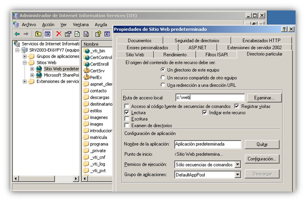This screenshot has width=306, height=202.
Task: Select 'Una redirección a una dirección URL'
Action: [163, 85]
